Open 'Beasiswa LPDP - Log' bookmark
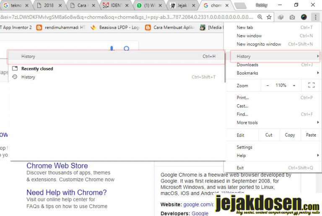The width and height of the screenshot is (322, 216). coord(115,28)
